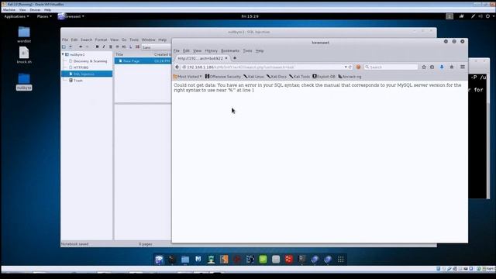Open a new browser tab
Image resolution: width=496 pixels, height=279 pixels.
point(235,58)
